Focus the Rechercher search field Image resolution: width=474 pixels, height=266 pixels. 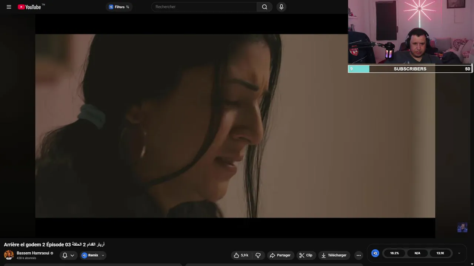[204, 7]
